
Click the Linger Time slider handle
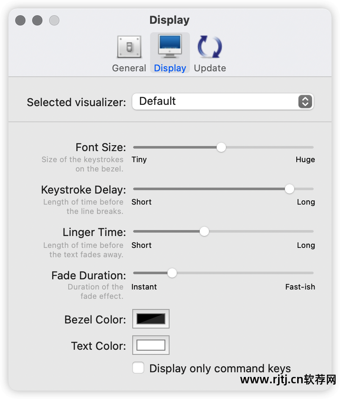(204, 231)
